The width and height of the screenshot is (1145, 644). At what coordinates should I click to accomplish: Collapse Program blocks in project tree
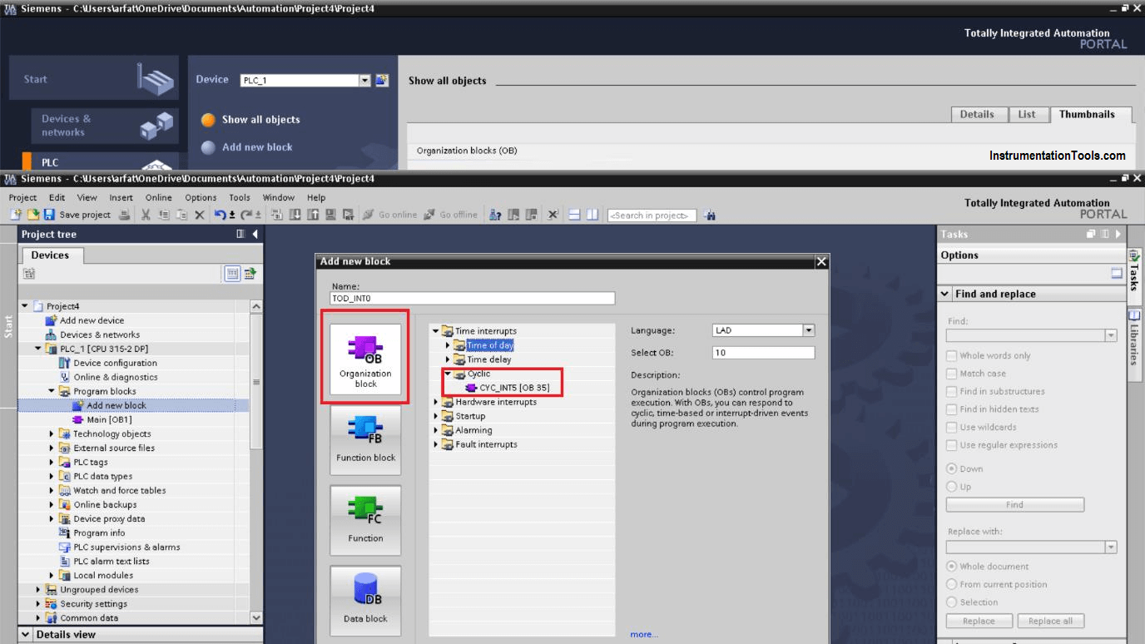[x=52, y=391]
